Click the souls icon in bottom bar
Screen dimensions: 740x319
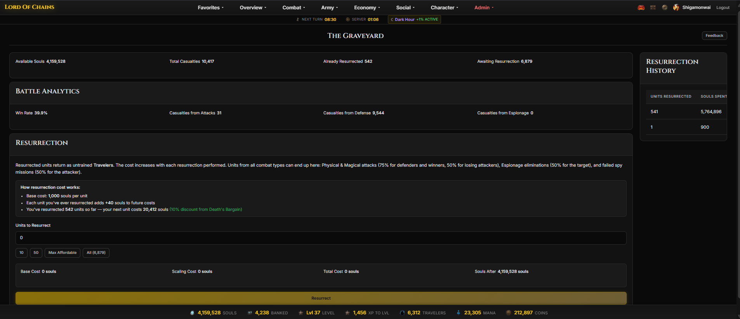(192, 313)
